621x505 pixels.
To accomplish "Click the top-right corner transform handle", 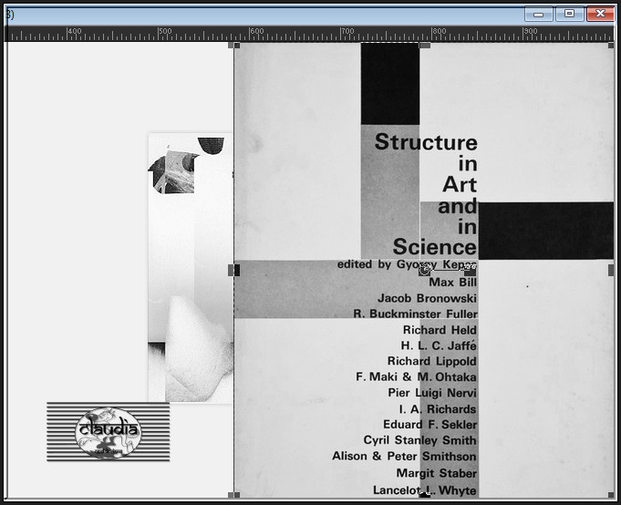I will [x=611, y=46].
